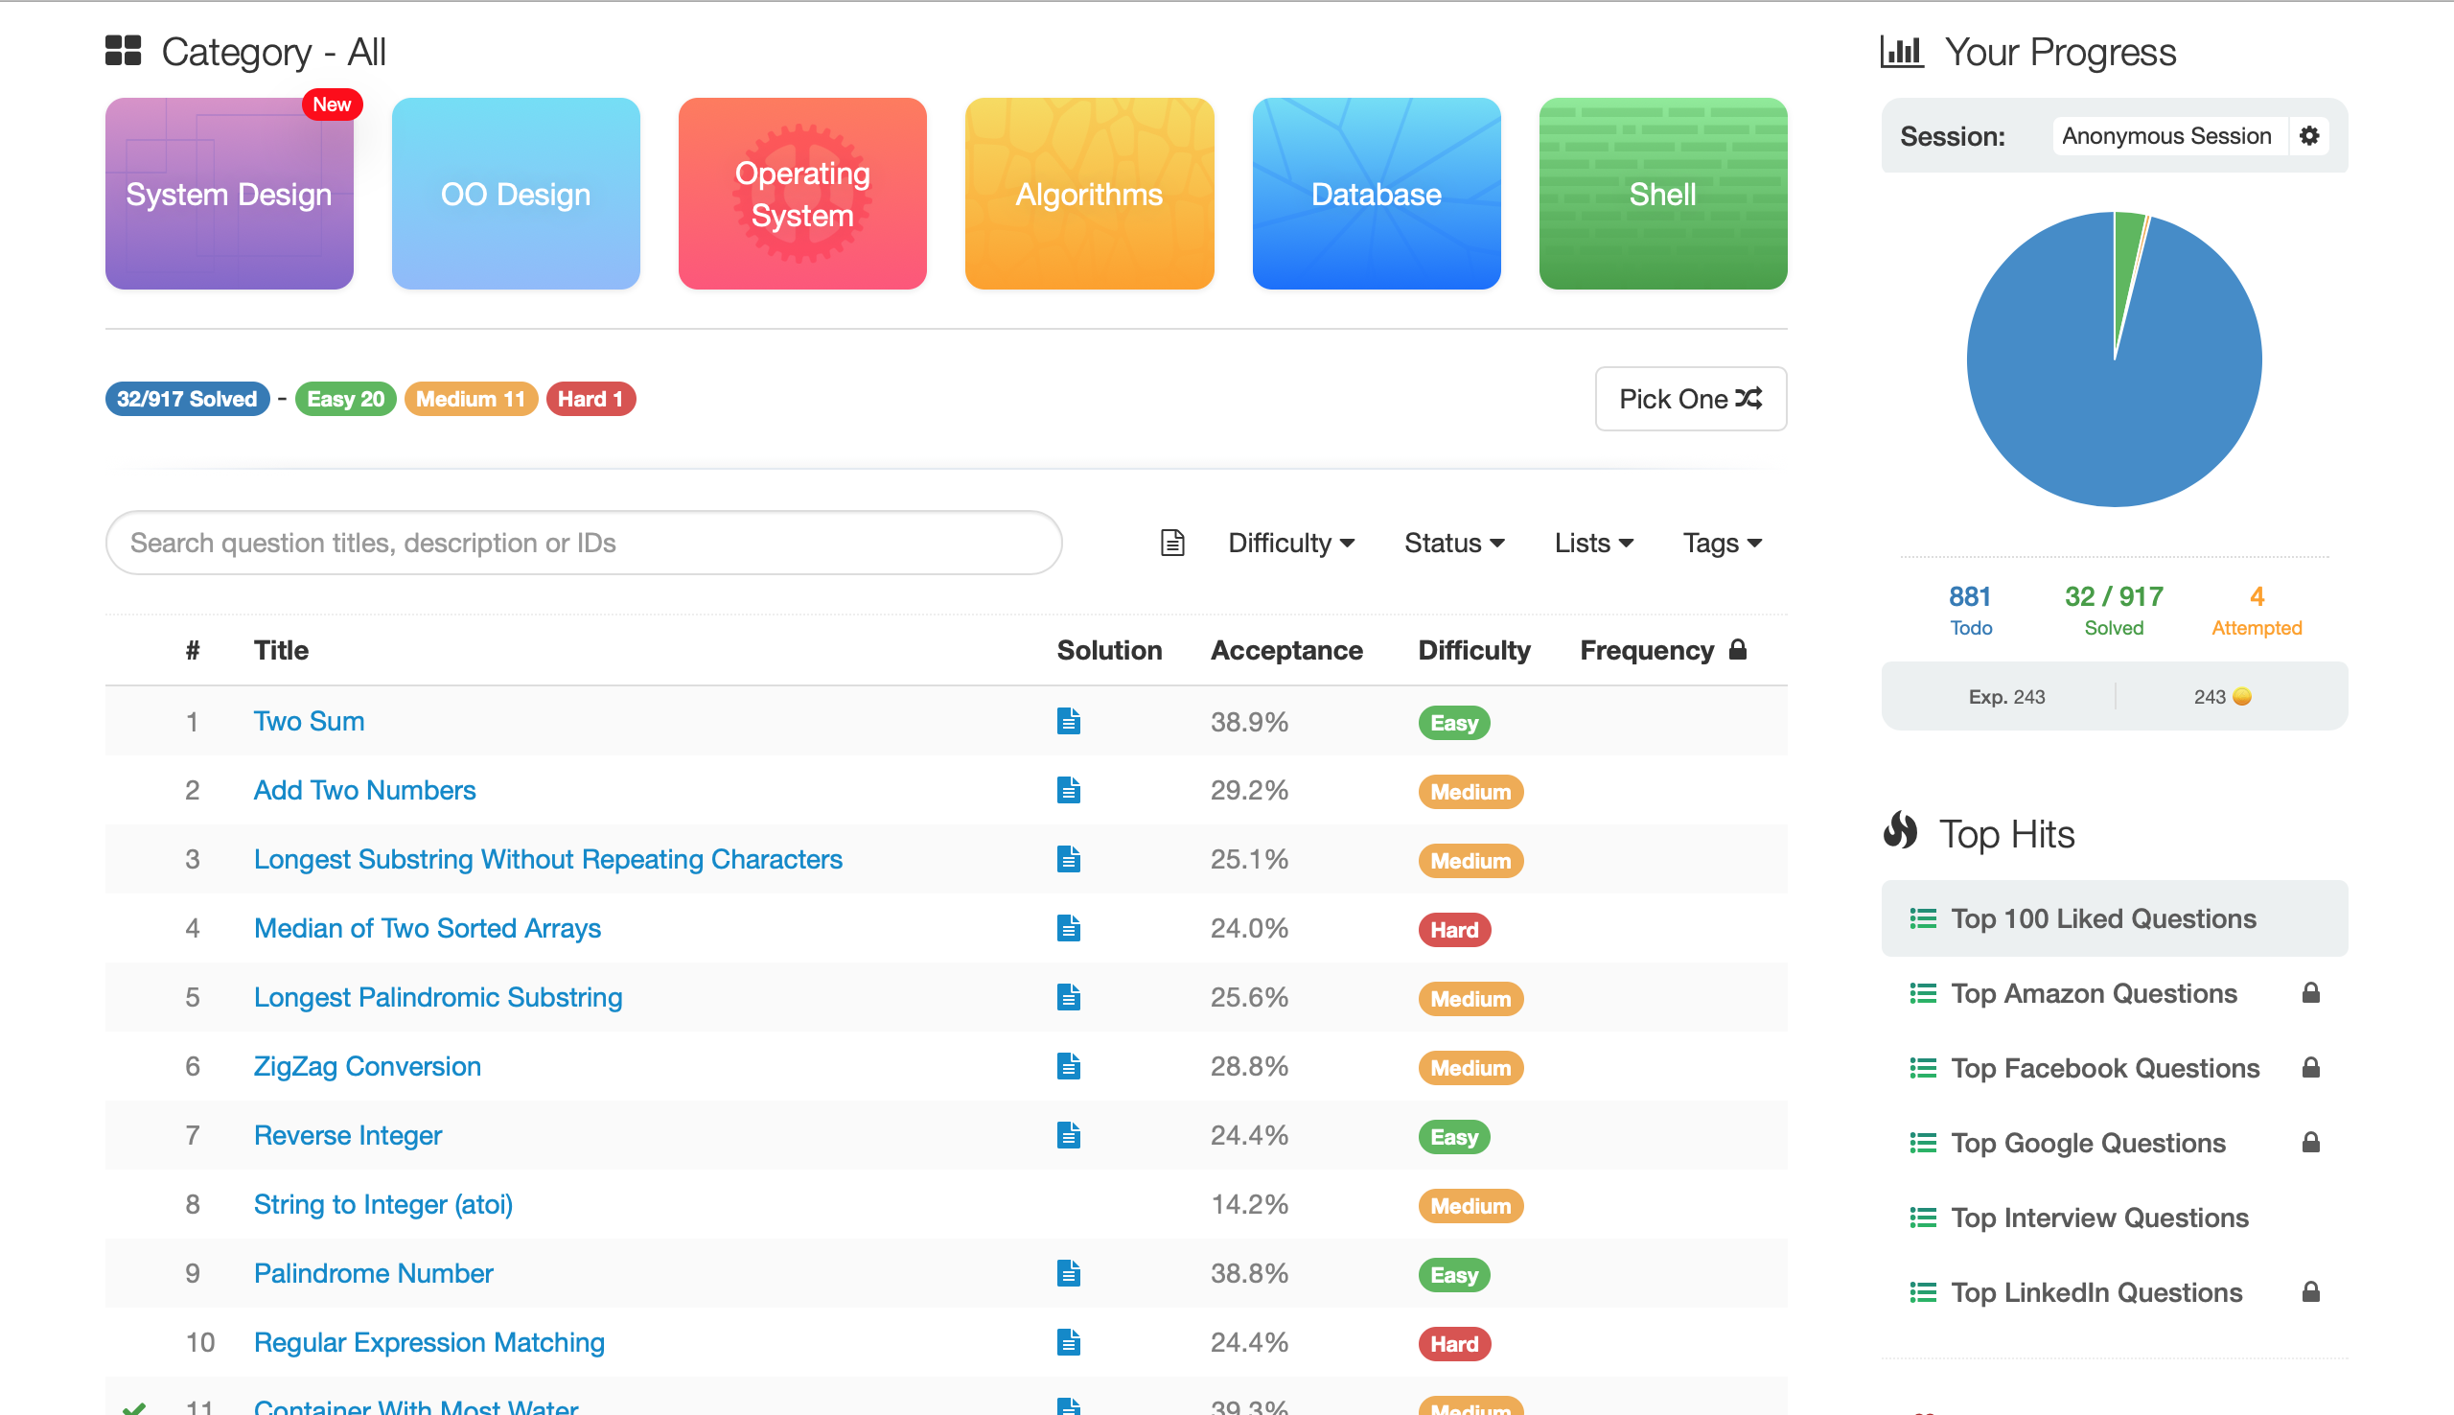Click the 32/917 Solved badge

188,399
